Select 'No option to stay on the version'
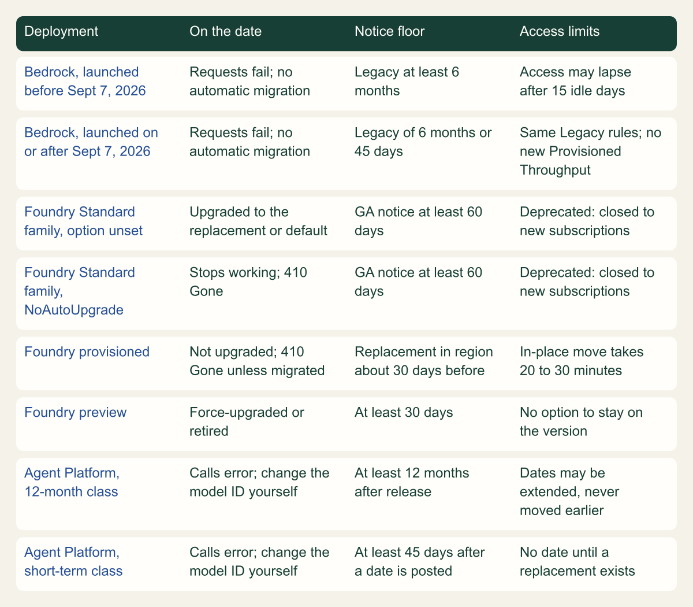 tap(581, 422)
